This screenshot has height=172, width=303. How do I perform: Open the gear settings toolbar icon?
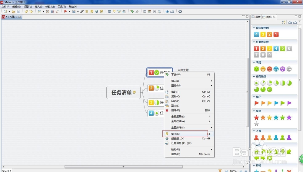pos(180,12)
